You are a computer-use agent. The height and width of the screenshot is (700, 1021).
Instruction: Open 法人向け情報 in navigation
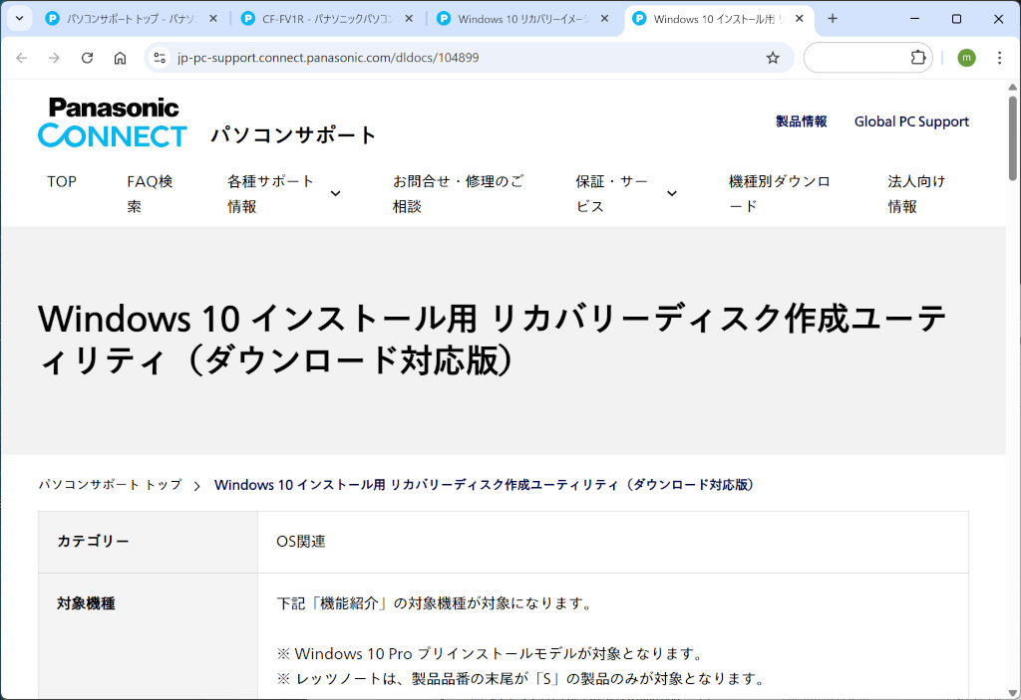(x=916, y=194)
